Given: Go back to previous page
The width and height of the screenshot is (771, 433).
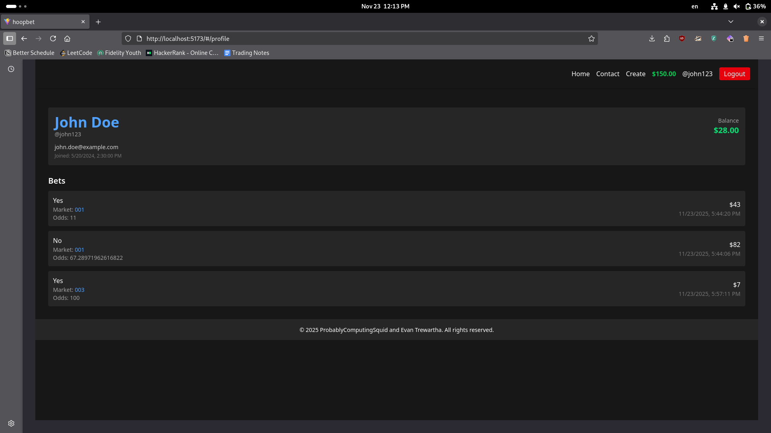Looking at the screenshot, I should (x=24, y=38).
